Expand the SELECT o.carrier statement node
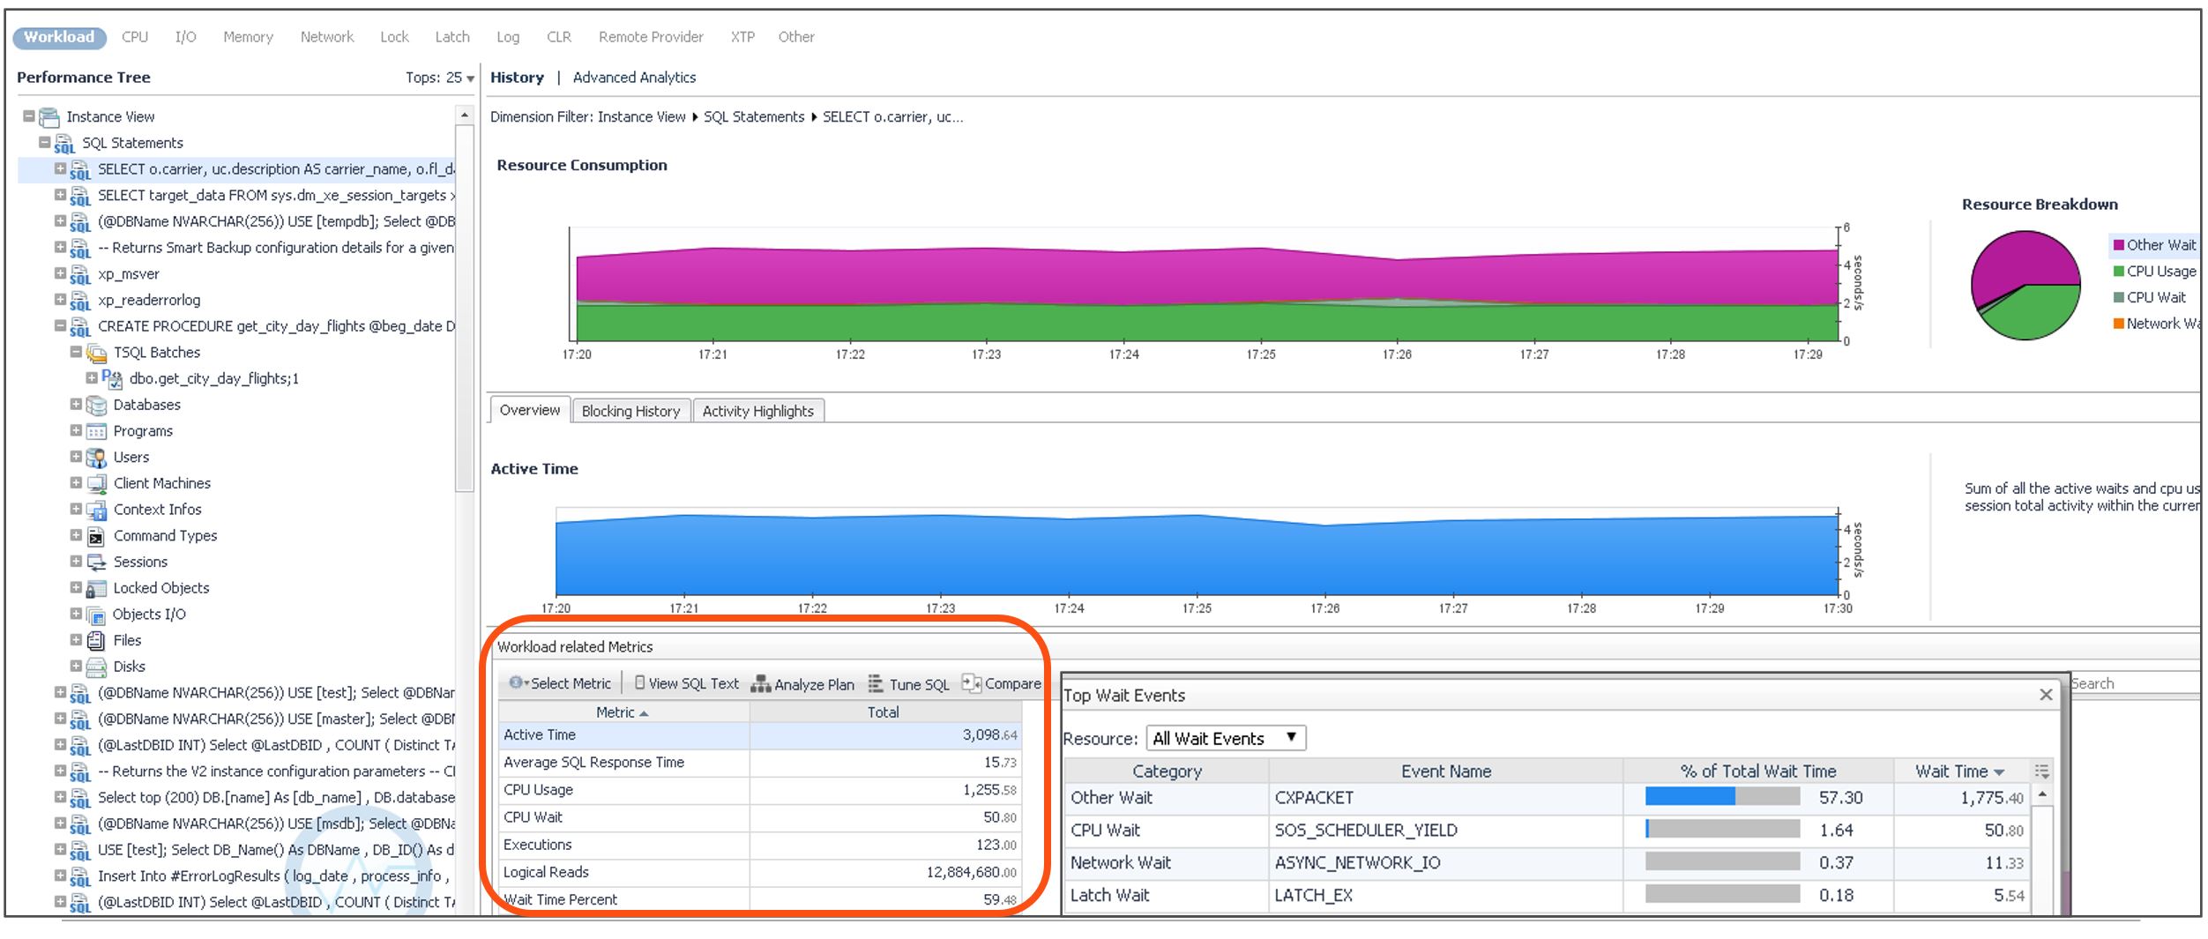 click(60, 168)
